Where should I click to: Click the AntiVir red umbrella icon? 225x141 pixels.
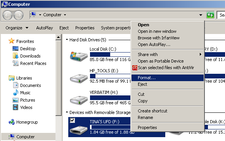click(135, 68)
